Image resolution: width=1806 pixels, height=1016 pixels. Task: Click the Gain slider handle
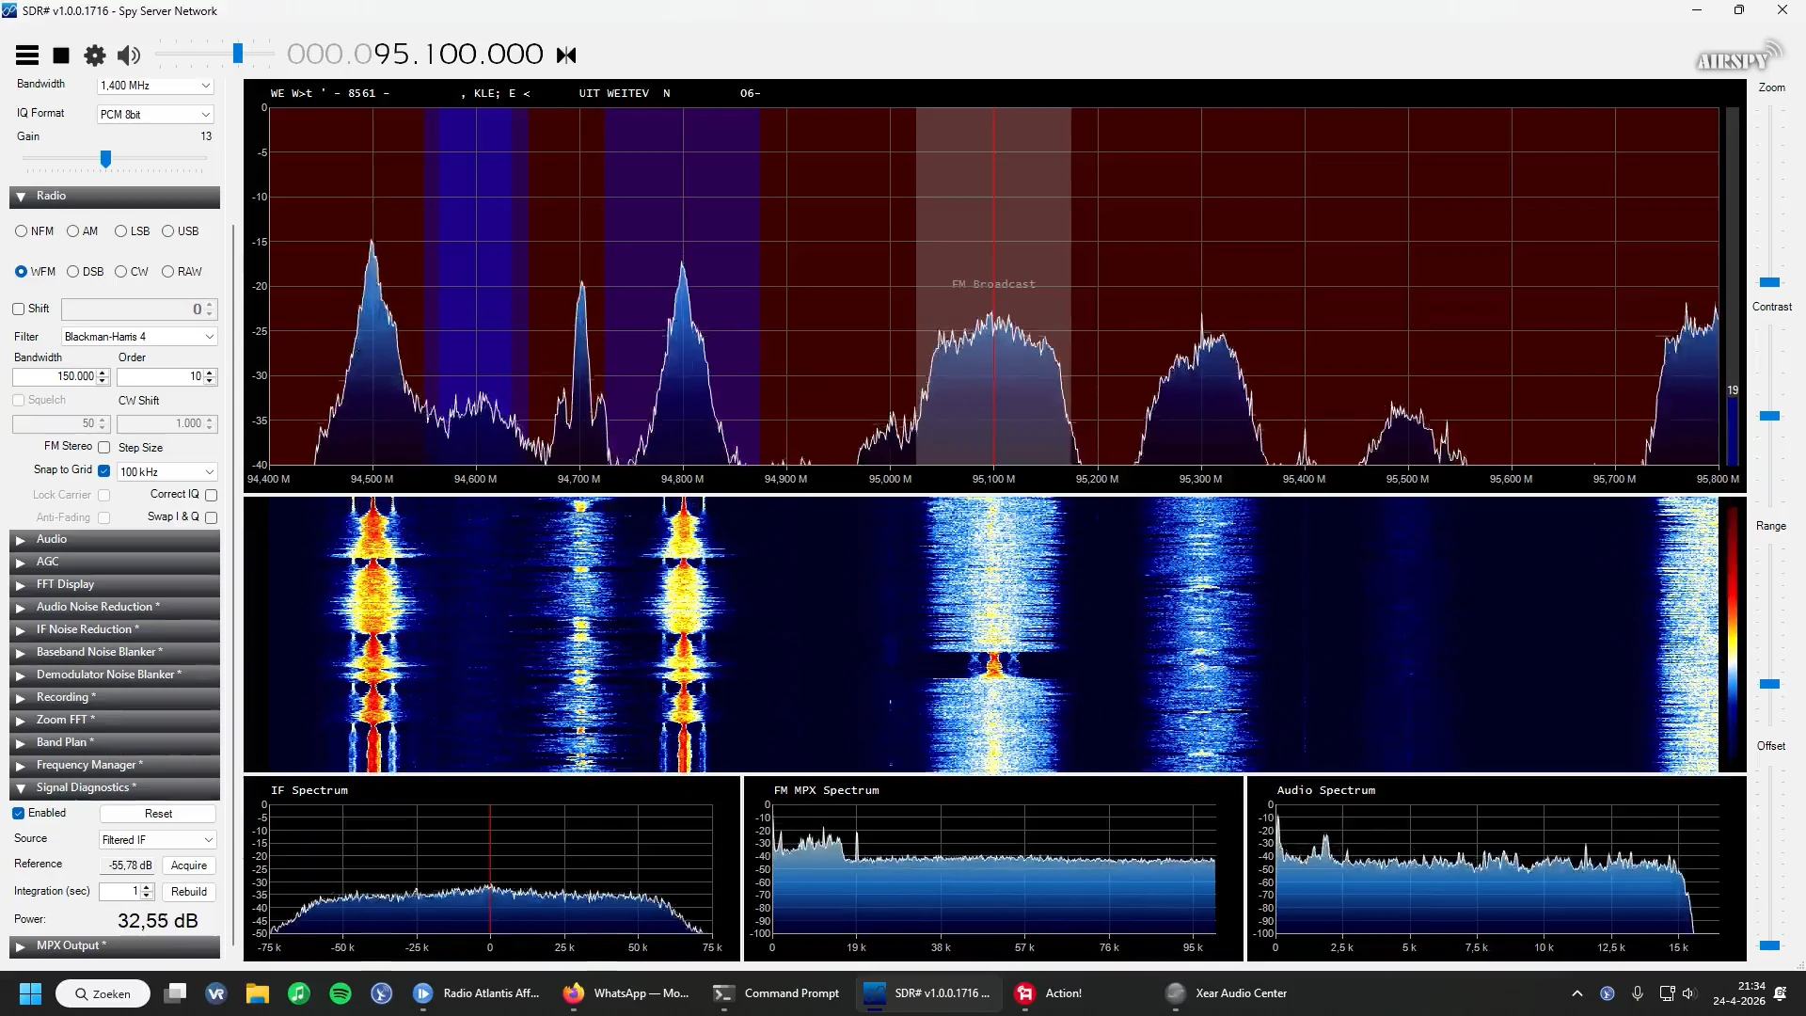pos(106,159)
